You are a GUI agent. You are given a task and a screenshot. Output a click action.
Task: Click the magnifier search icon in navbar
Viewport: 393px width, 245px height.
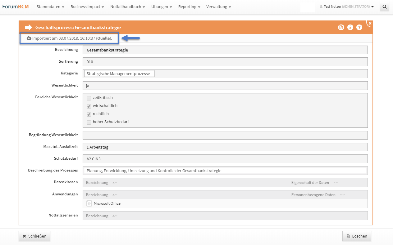384,7
